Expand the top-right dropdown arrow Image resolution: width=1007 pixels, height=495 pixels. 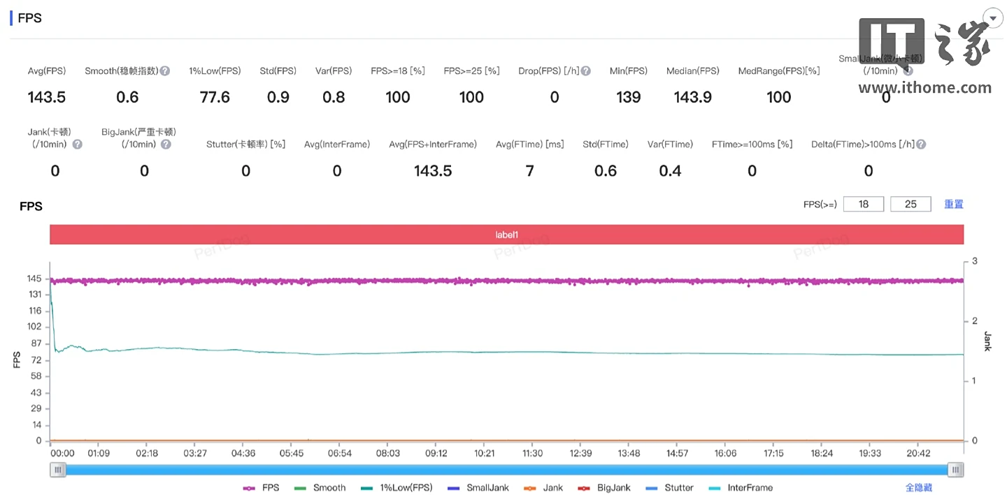[992, 18]
